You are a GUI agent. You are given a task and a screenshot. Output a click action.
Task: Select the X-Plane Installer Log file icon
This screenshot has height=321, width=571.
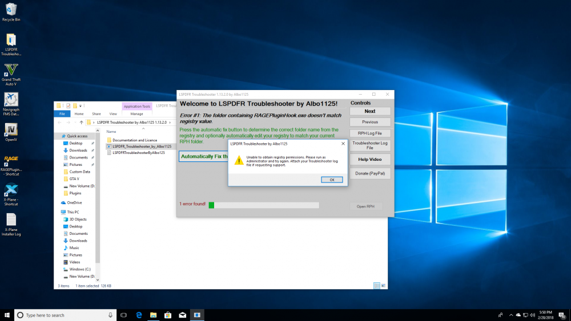pos(11,225)
